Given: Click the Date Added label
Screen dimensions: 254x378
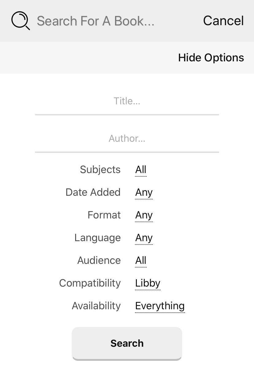Looking at the screenshot, I should [x=93, y=192].
